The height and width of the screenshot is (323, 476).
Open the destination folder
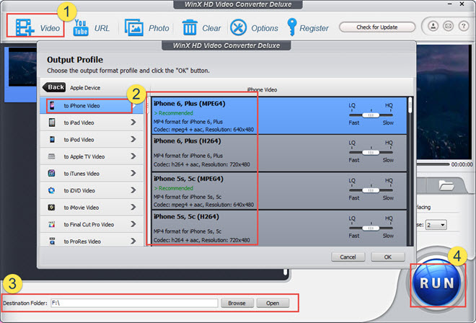[273, 303]
